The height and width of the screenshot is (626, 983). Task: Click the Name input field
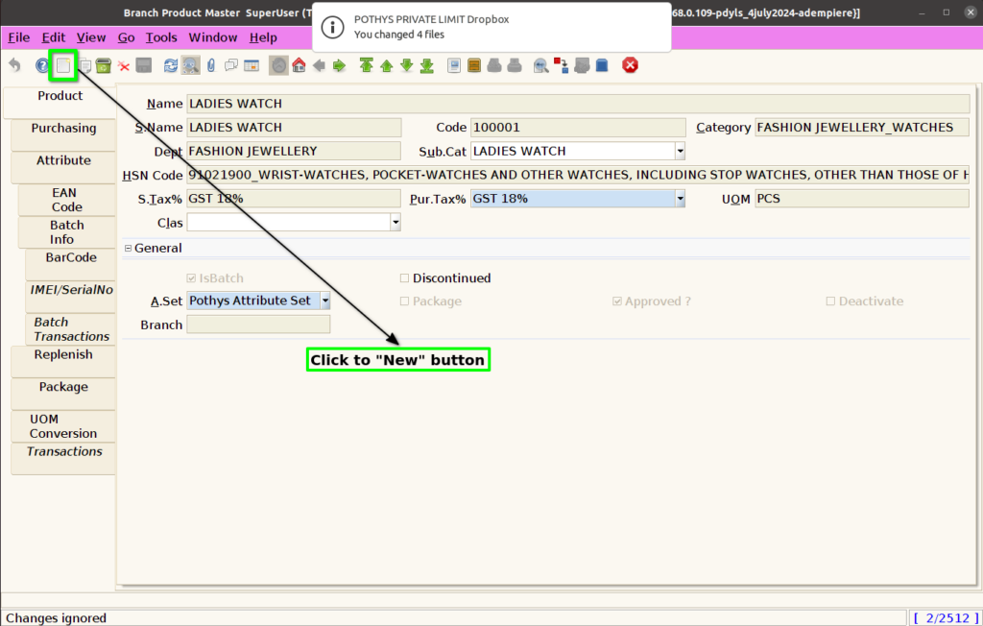point(578,104)
